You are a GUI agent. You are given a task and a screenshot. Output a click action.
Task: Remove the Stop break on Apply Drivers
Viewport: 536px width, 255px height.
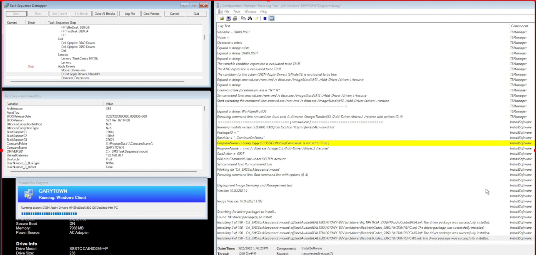pyautogui.click(x=31, y=66)
